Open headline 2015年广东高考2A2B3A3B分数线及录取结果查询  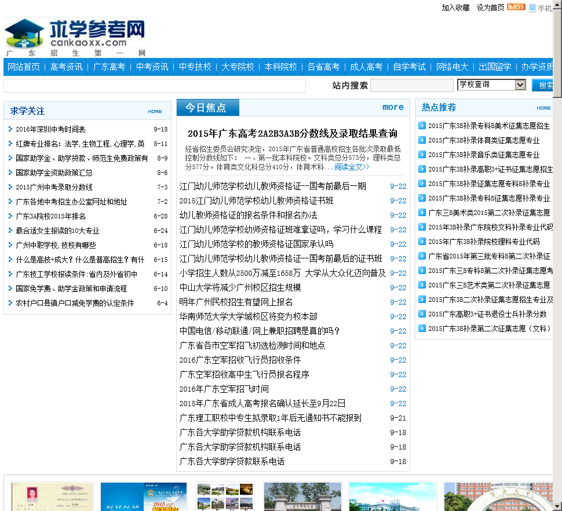293,134
